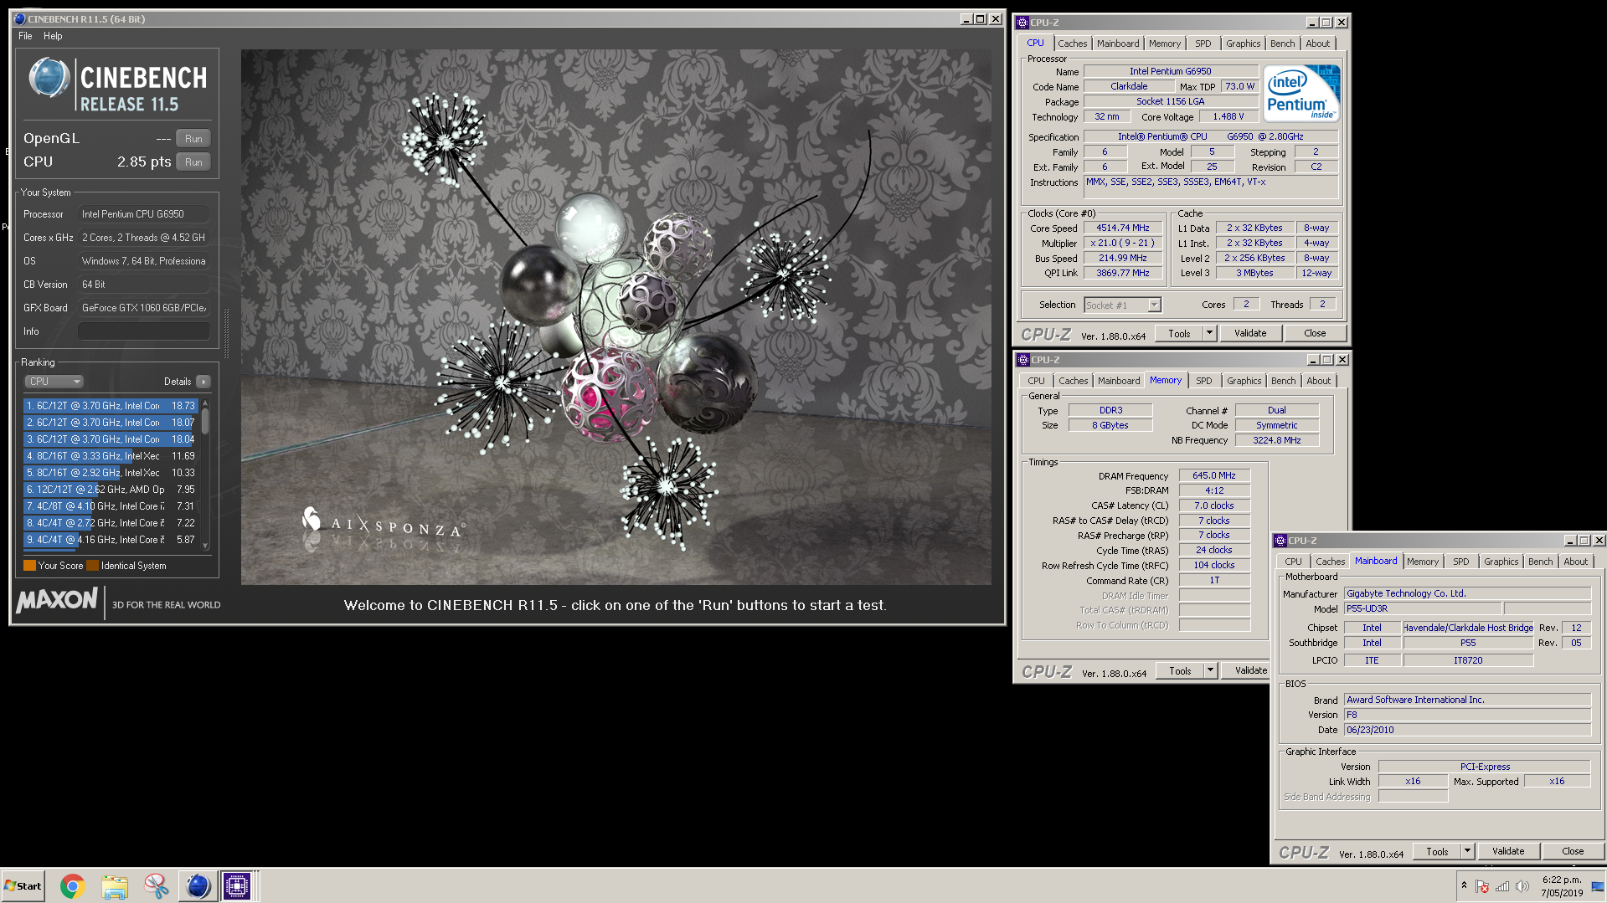Open Tools dropdown arrow in Memory CPU-Z window
The height and width of the screenshot is (903, 1607).
click(x=1210, y=671)
